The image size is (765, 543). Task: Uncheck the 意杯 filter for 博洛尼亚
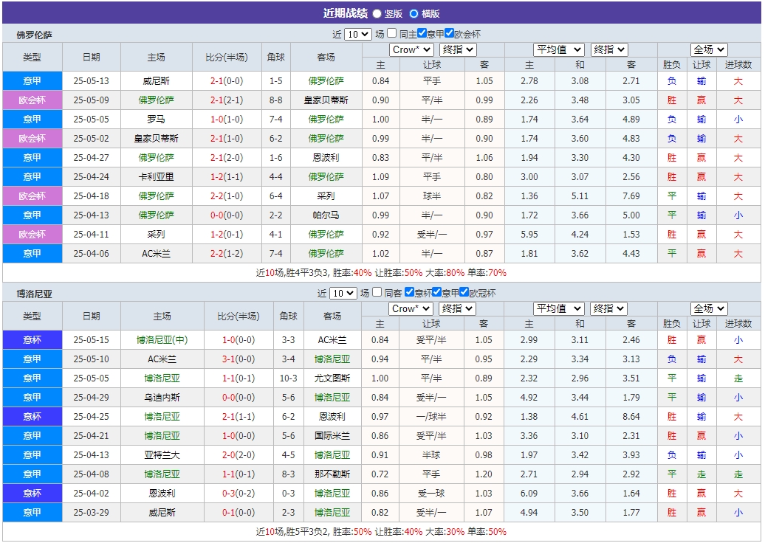tap(409, 293)
